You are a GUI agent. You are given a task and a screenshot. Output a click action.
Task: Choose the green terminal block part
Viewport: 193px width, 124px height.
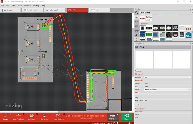(149, 35)
